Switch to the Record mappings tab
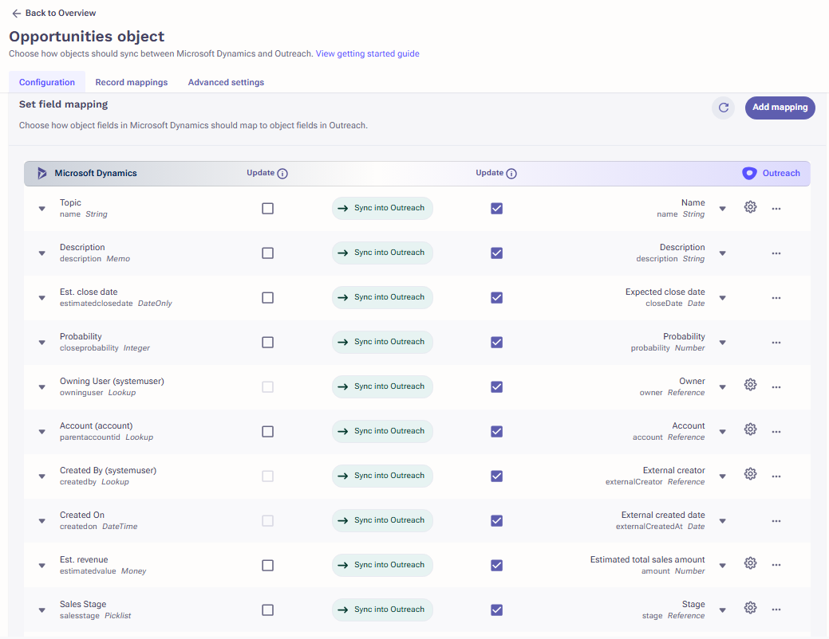Screen dimensions: 829x639 pos(132,82)
